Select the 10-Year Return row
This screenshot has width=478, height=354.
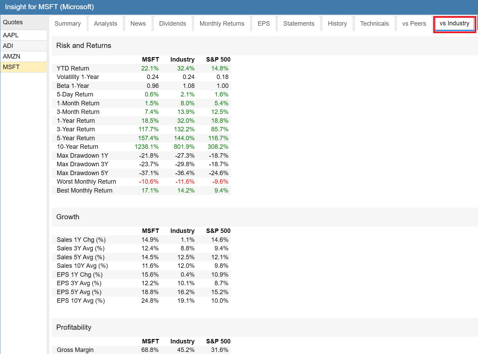click(141, 147)
